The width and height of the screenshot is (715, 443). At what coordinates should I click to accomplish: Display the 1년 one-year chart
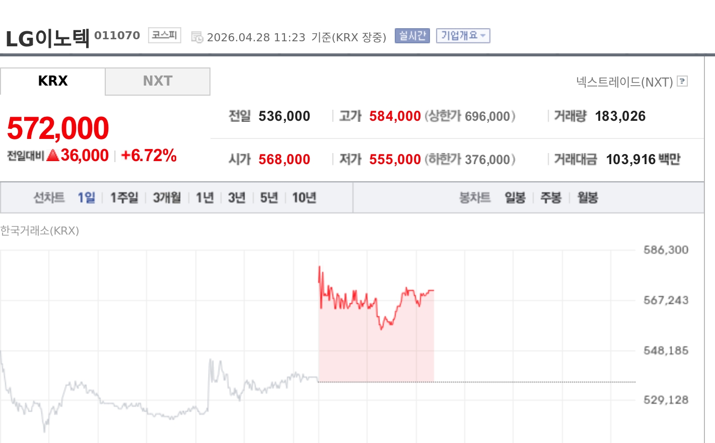[204, 198]
